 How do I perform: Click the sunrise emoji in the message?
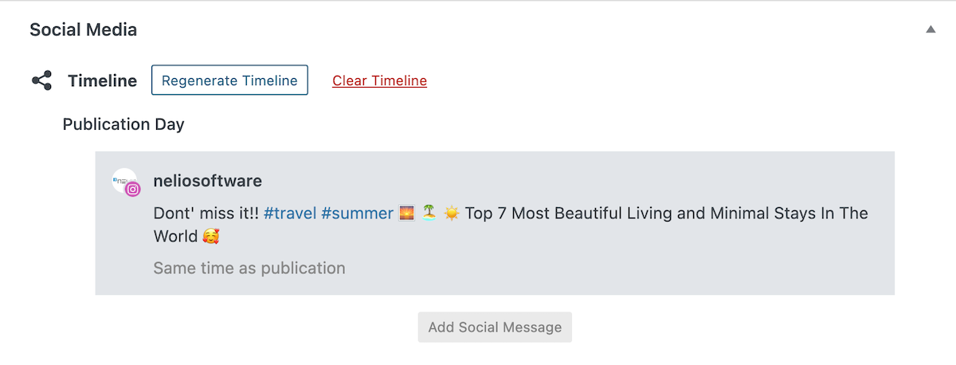(406, 214)
